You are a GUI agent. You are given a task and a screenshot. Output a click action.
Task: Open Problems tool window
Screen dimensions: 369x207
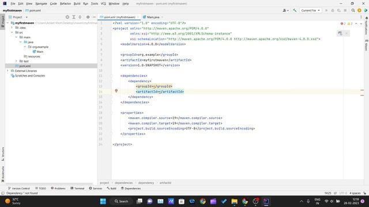pos(58,188)
